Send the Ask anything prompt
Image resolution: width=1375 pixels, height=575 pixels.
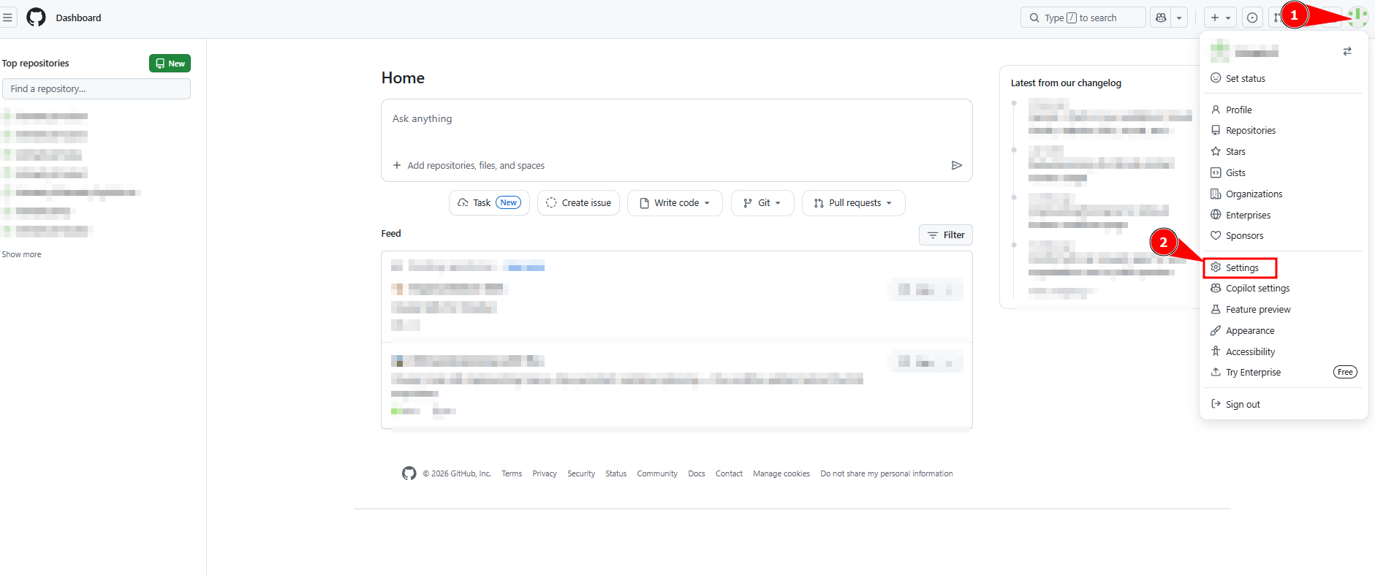click(x=956, y=165)
